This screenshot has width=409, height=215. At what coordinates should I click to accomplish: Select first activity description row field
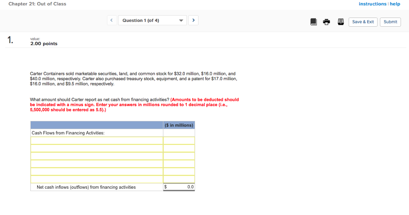click(x=97, y=141)
